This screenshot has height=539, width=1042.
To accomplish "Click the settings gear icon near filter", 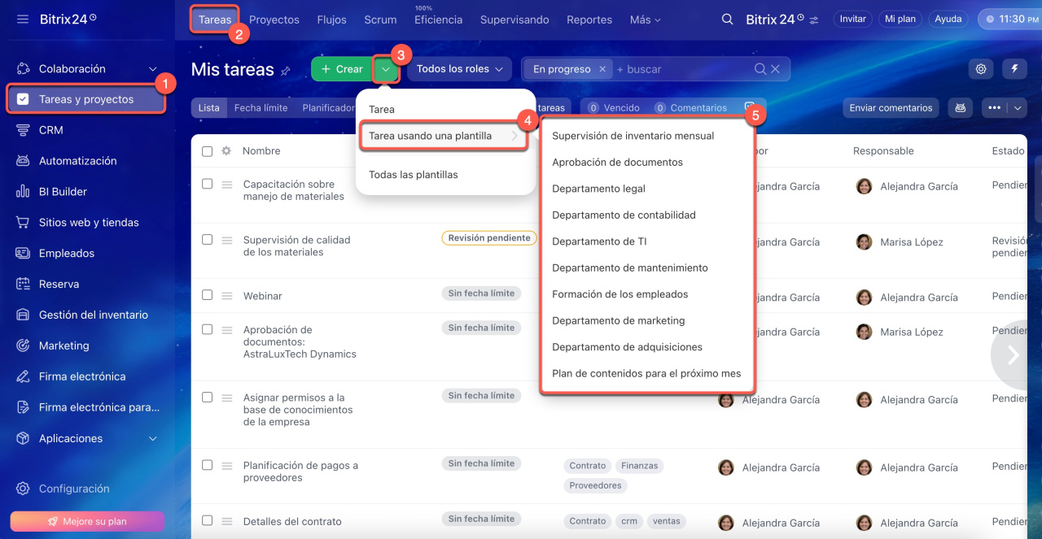I will [x=981, y=69].
